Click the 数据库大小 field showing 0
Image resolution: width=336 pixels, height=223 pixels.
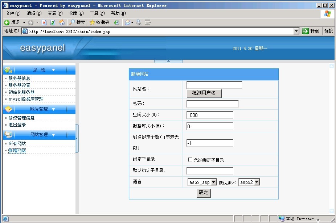(x=210, y=126)
